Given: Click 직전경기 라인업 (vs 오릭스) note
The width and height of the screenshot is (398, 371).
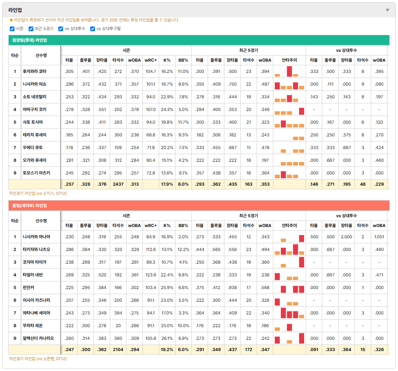Looking at the screenshot, I should point(38,193).
